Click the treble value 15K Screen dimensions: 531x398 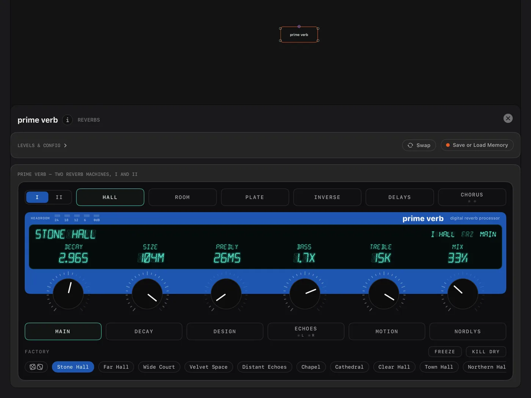point(381,258)
